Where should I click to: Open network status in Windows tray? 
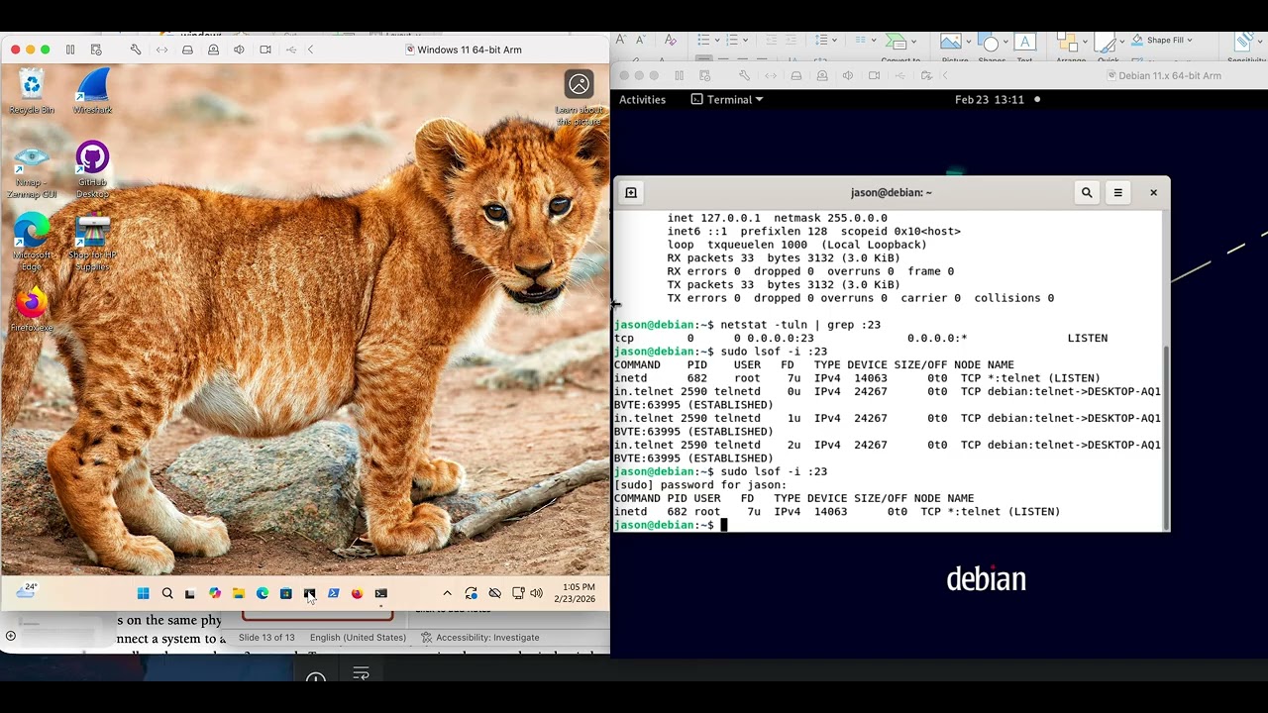pos(518,593)
